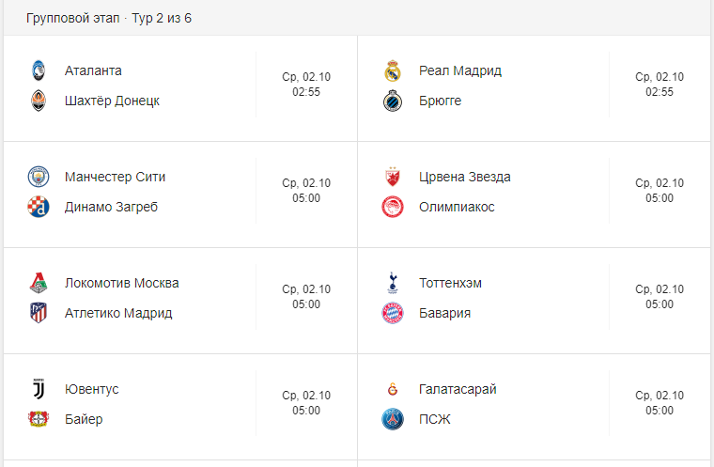Click the Bayern Munich badge
This screenshot has height=467, width=714.
point(392,313)
